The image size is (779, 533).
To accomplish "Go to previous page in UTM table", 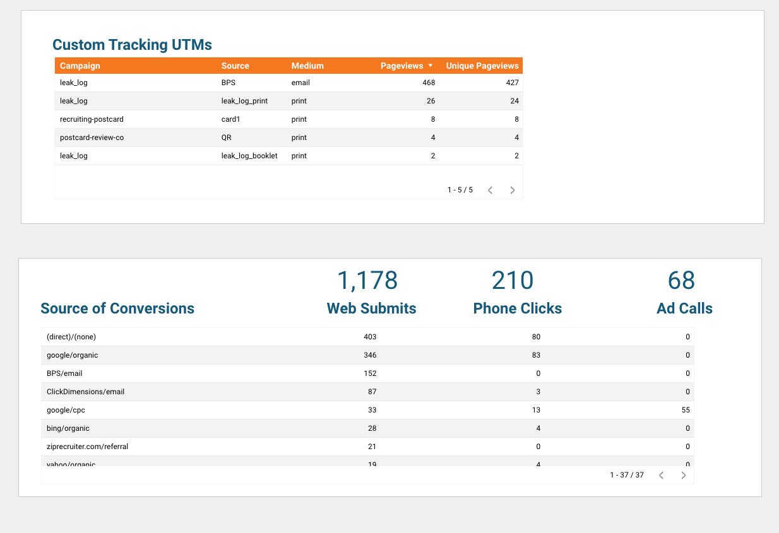I will [490, 190].
